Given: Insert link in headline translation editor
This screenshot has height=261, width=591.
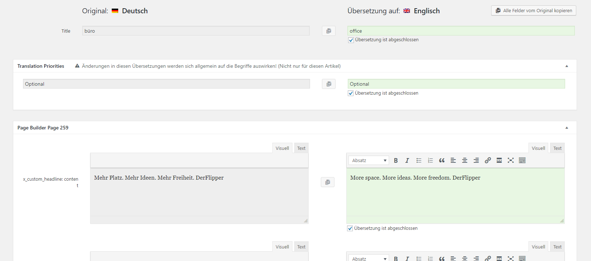Looking at the screenshot, I should 488,160.
